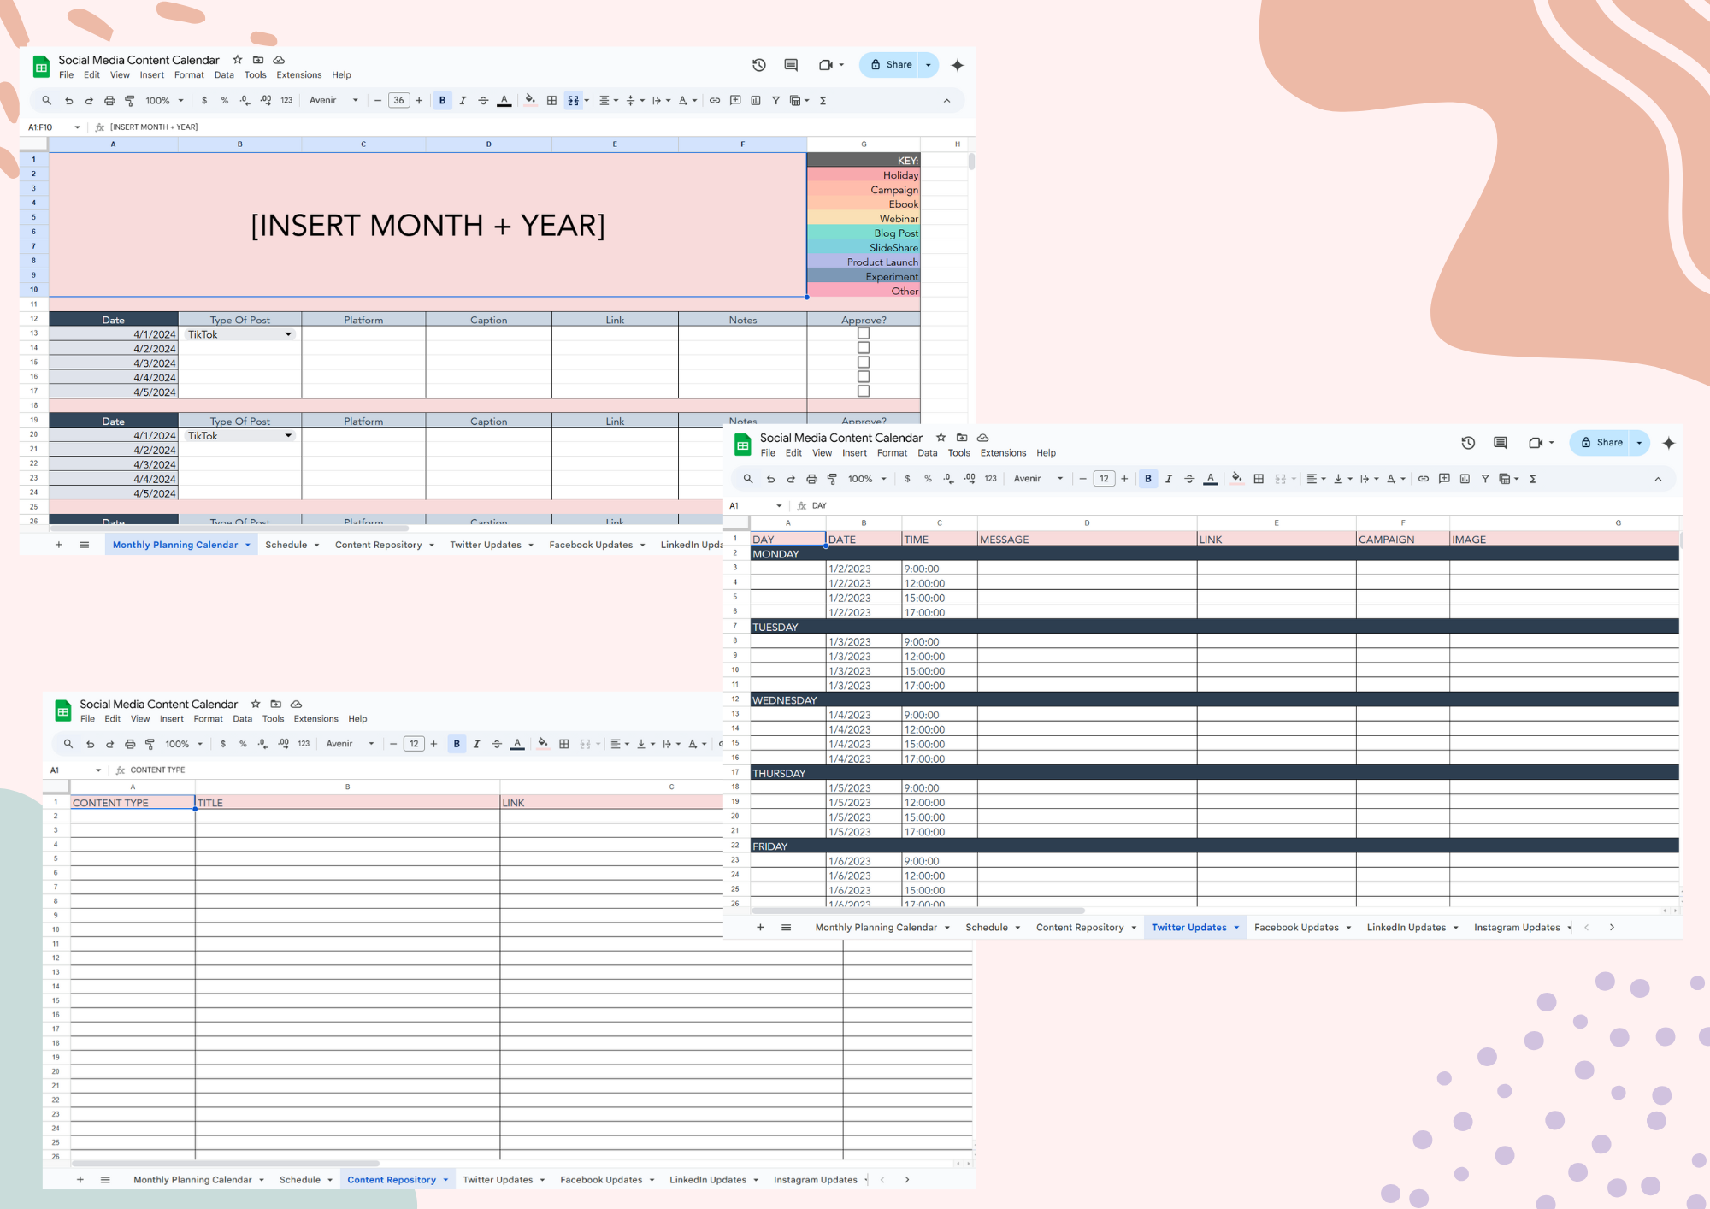This screenshot has height=1209, width=1710.
Task: Click the create a filter icon
Action: (775, 100)
